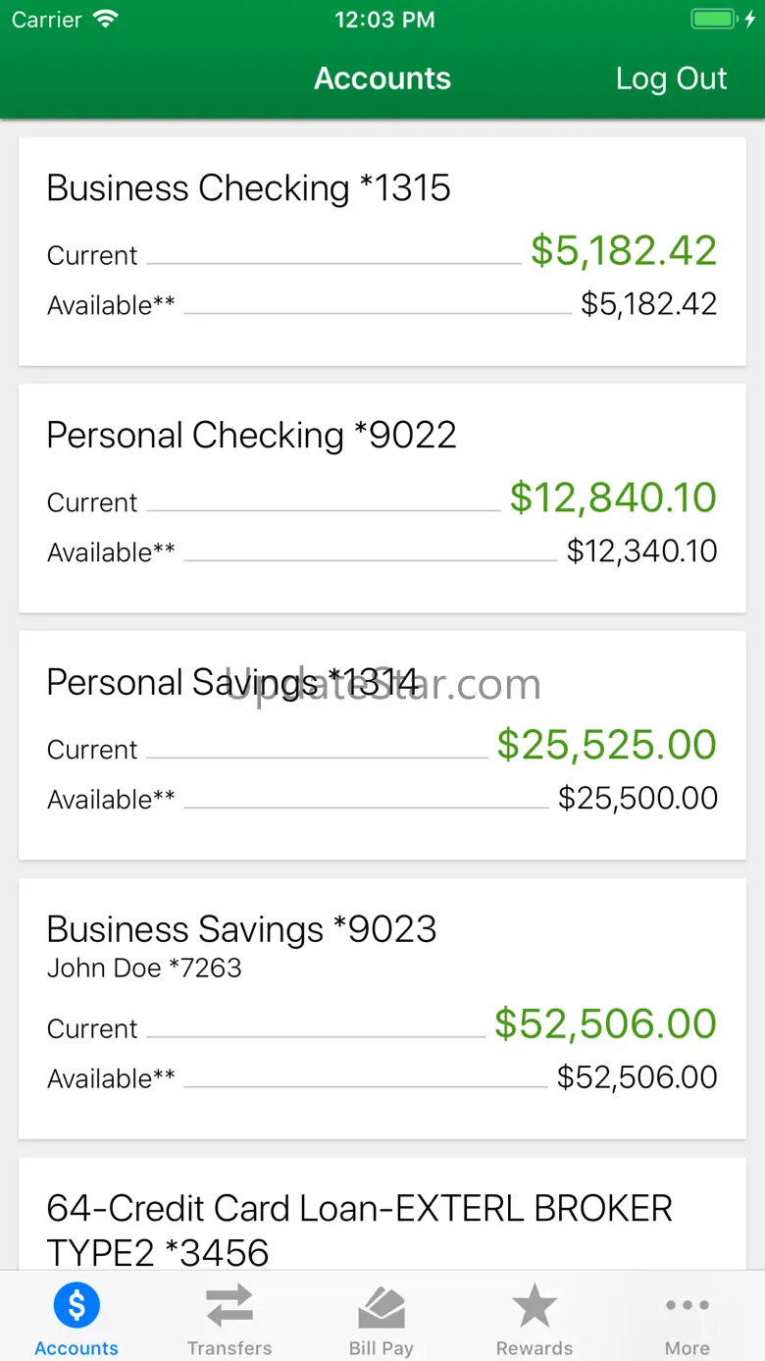The height and width of the screenshot is (1361, 765).
Task: Tap the John Doe *7263 subtitle
Action: coord(144,968)
